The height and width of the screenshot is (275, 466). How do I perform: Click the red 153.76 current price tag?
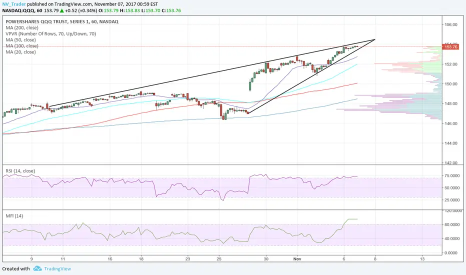[x=451, y=46]
